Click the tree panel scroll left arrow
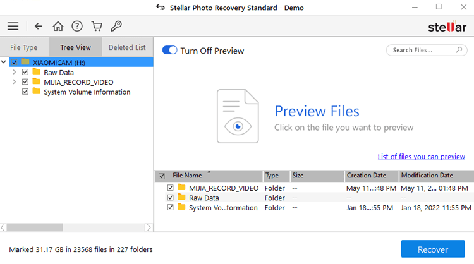The image size is (474, 264). pos(3,227)
